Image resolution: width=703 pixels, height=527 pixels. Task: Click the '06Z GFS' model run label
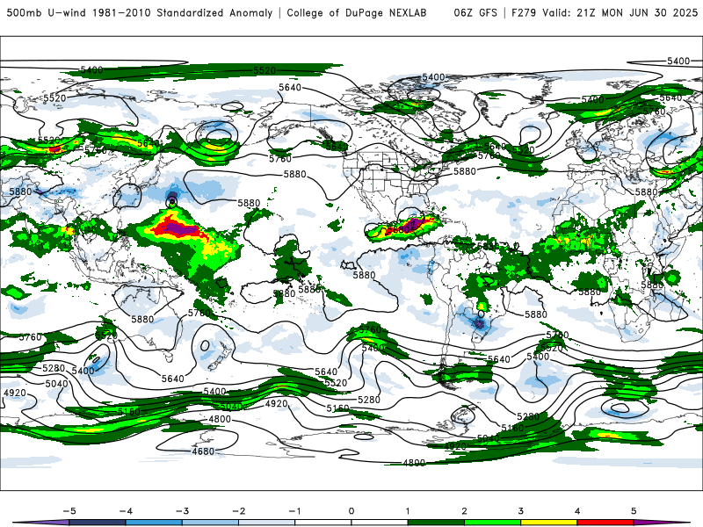pyautogui.click(x=475, y=13)
